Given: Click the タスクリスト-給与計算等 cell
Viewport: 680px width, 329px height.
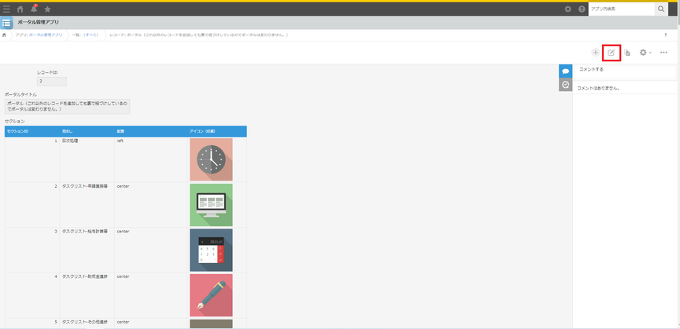Looking at the screenshot, I should click(x=87, y=250).
